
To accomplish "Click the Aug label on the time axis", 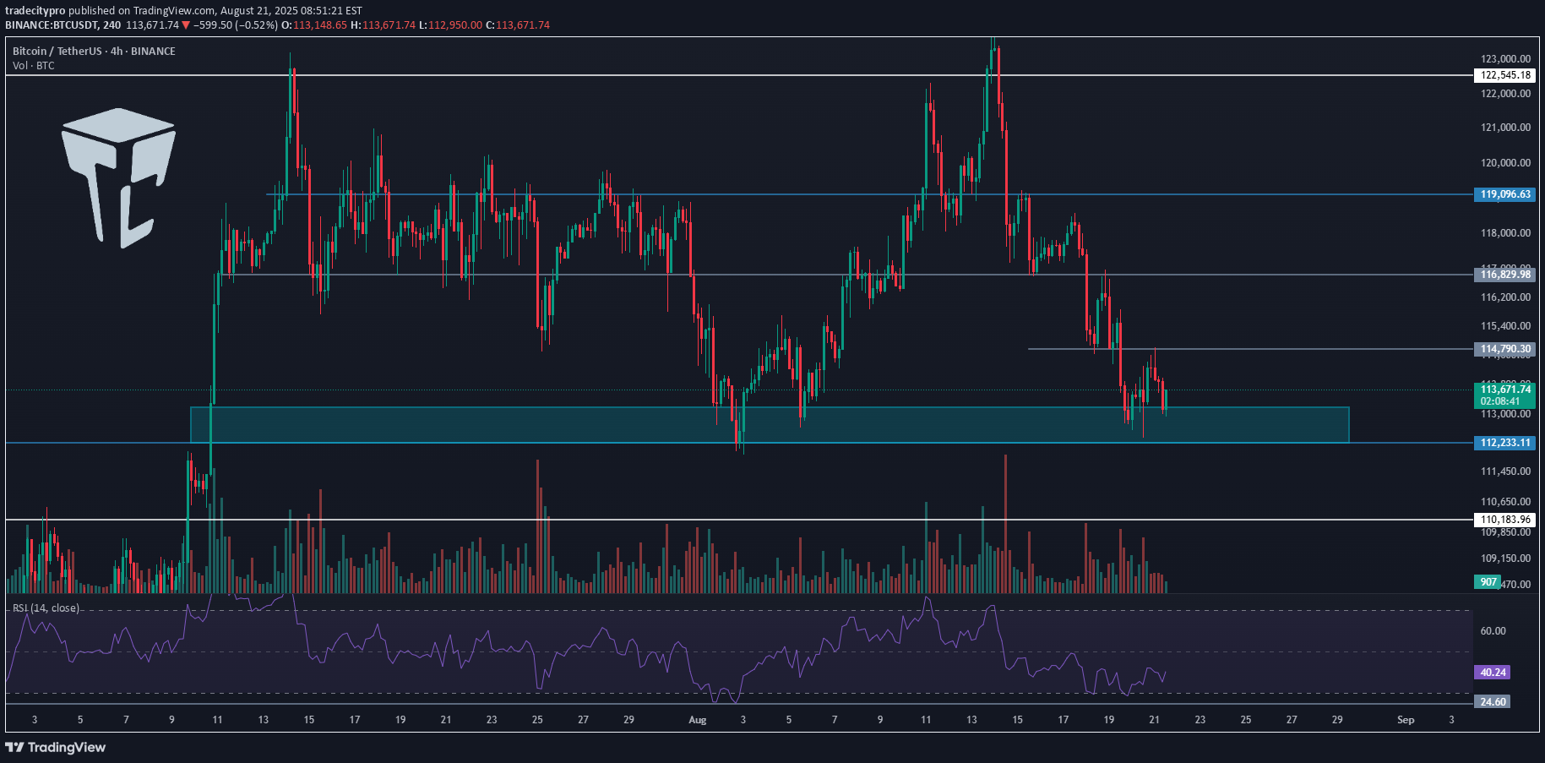I will pos(698,720).
